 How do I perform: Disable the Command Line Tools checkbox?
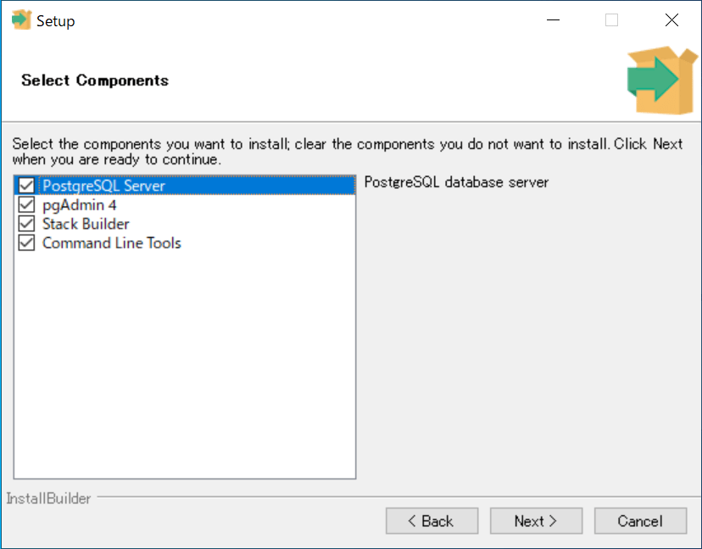coord(26,244)
